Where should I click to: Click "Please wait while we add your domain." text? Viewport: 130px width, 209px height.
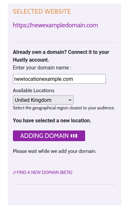55,151
